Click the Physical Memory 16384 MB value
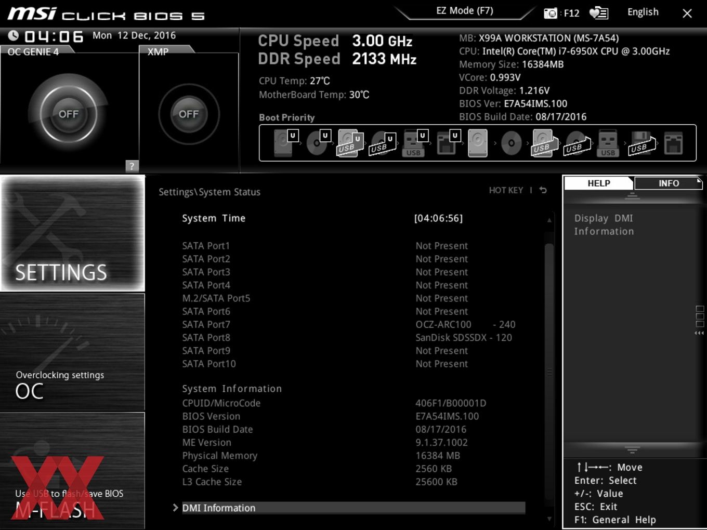This screenshot has width=707, height=530. pos(438,455)
